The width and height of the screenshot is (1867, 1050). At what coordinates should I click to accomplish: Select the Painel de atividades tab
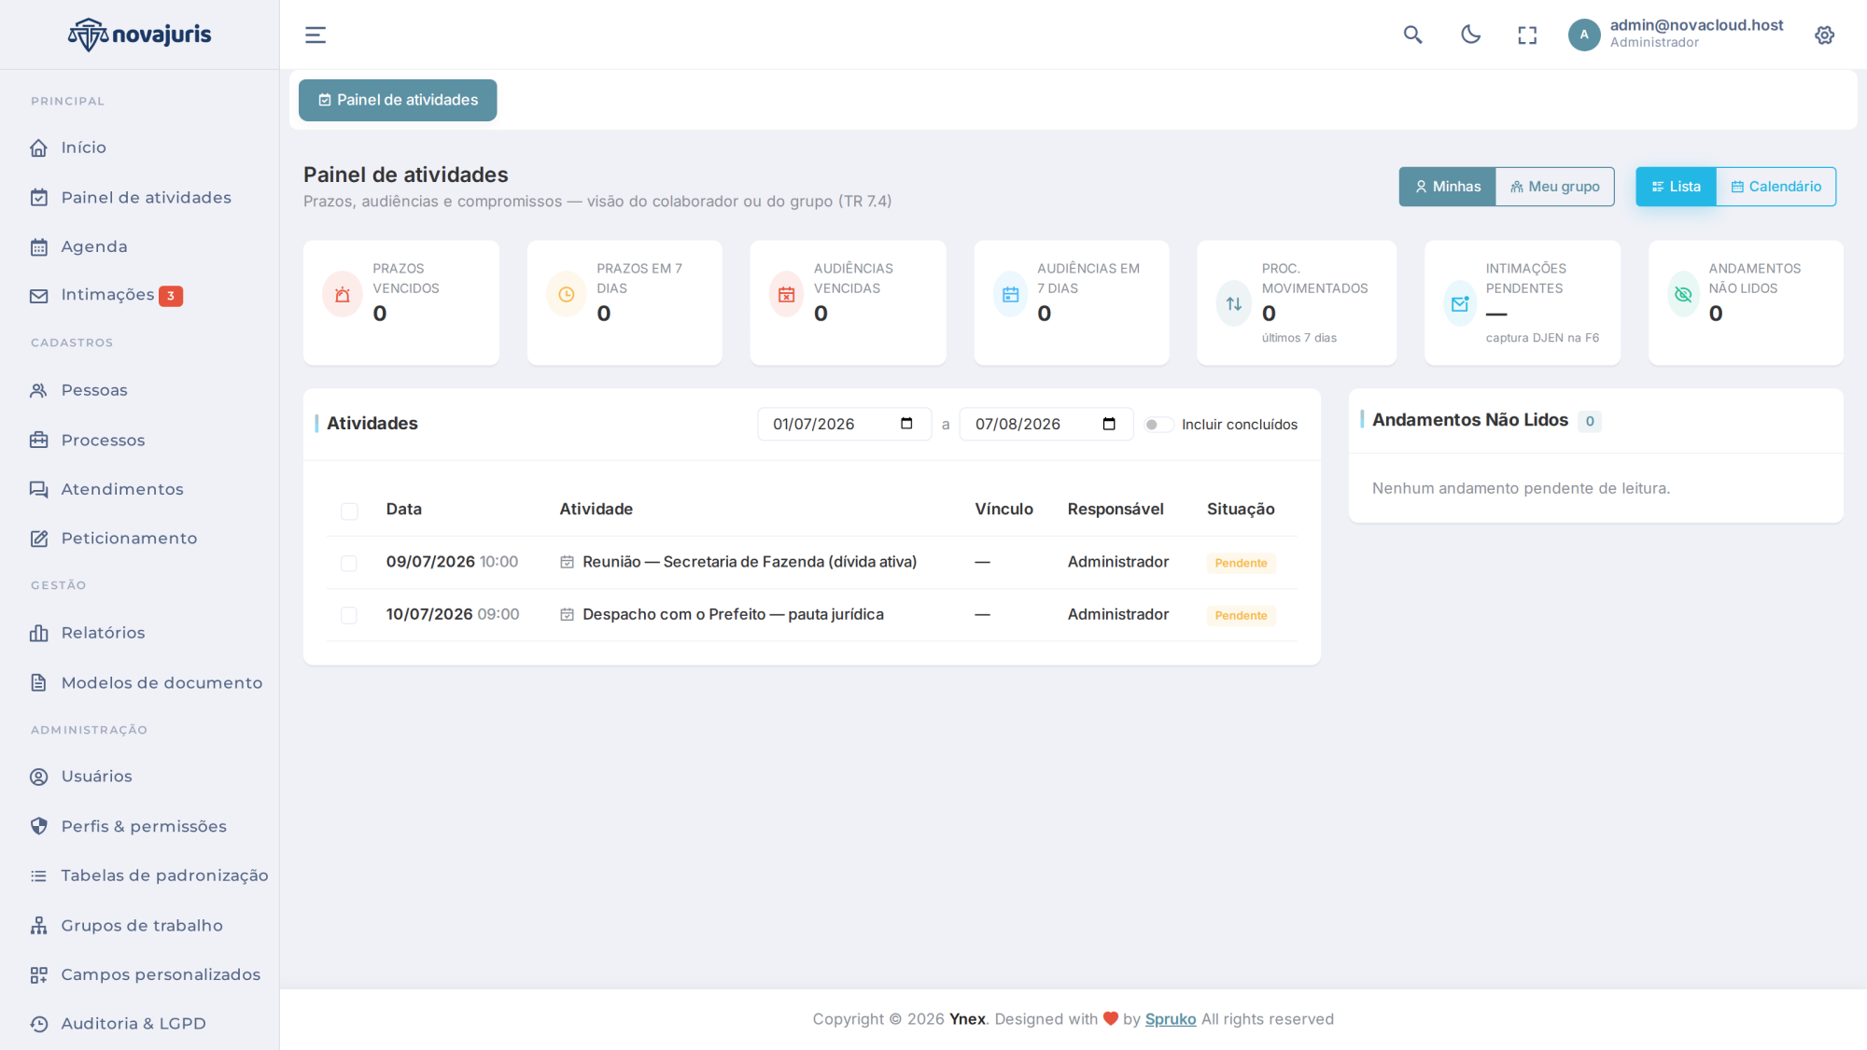pos(398,100)
